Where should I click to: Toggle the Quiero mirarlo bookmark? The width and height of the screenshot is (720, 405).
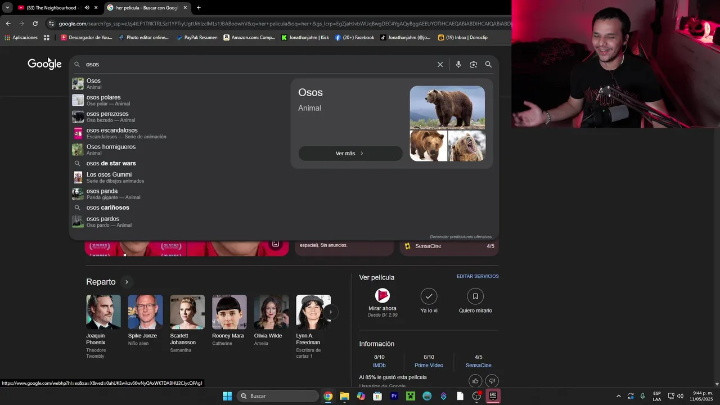(475, 296)
